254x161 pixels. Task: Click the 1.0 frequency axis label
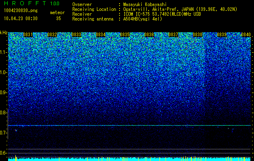coord(3,72)
